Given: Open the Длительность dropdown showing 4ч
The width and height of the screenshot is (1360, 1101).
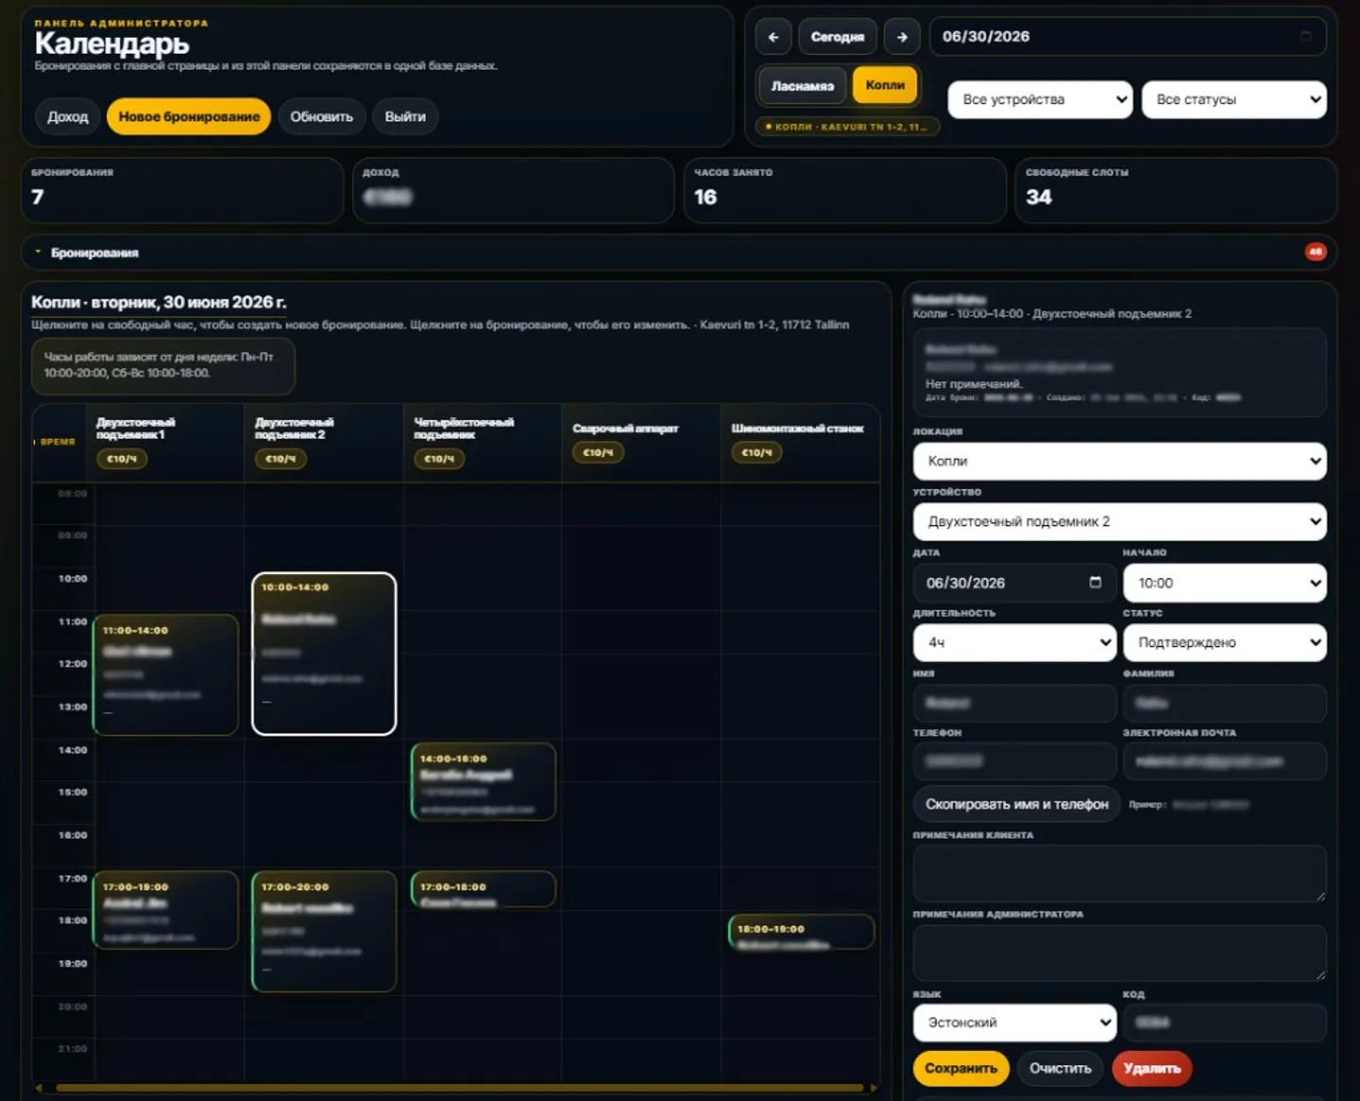Looking at the screenshot, I should pyautogui.click(x=1014, y=642).
